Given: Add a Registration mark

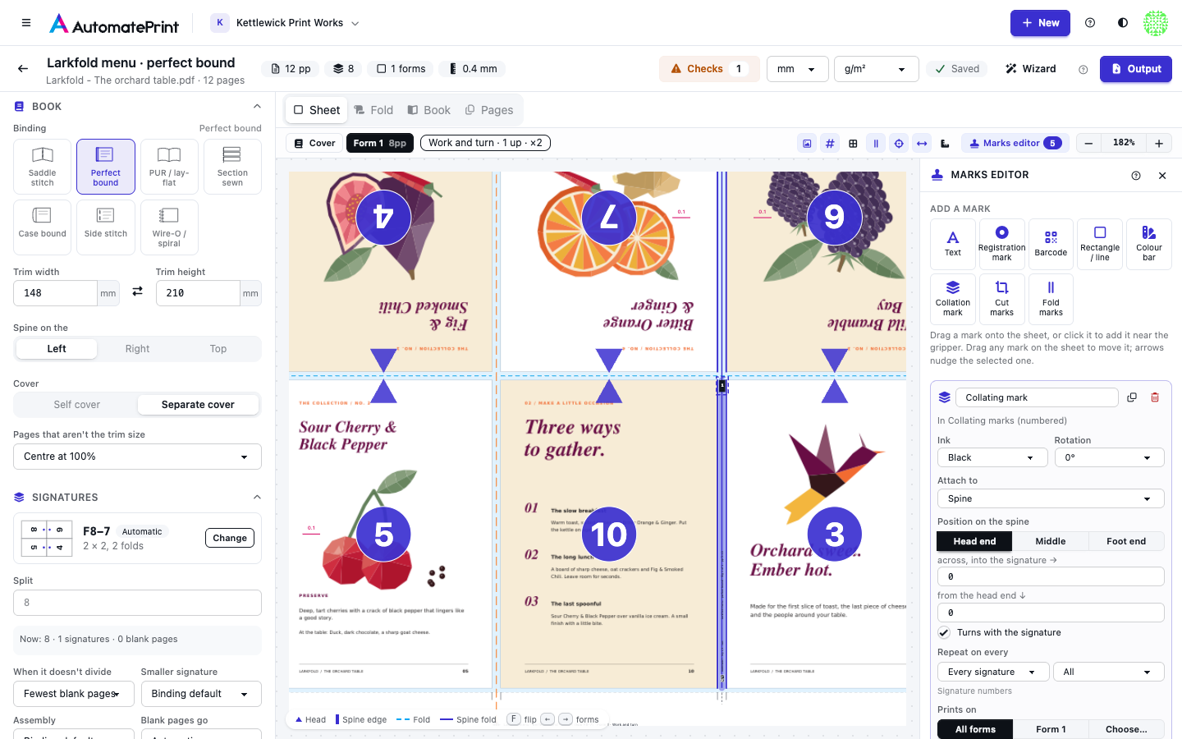Looking at the screenshot, I should click(x=1001, y=244).
